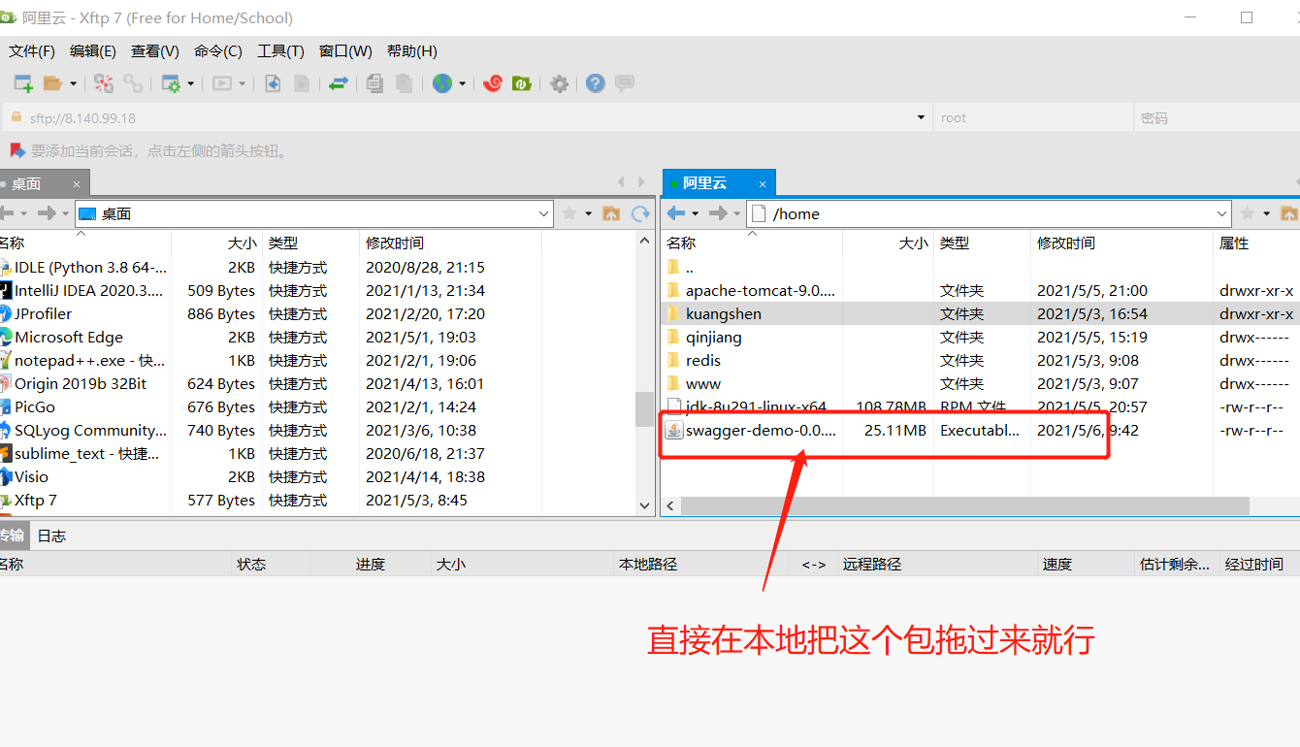Expand the globe icon dropdown arrow
The height and width of the screenshot is (747, 1300).
[x=462, y=84]
